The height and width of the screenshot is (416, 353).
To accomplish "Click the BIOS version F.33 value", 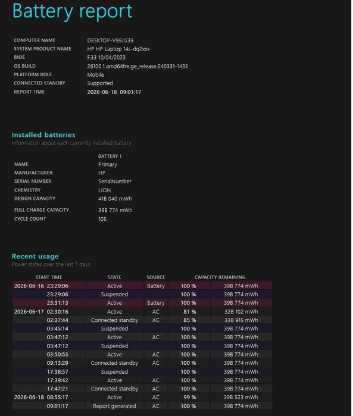I will 106,57.
